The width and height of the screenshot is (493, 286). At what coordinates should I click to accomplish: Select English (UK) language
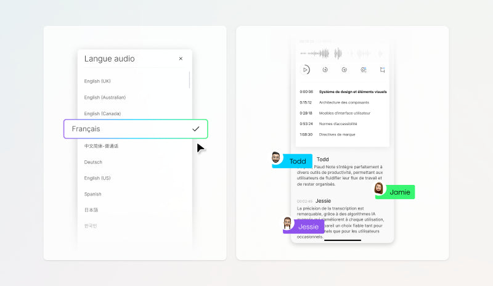97,81
